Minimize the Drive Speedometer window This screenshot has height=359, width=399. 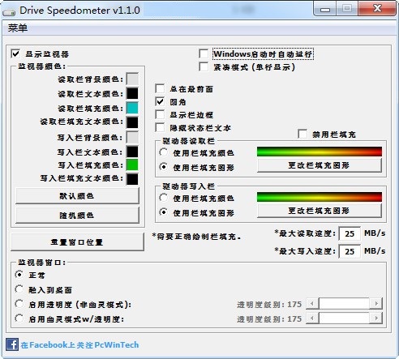click(325, 9)
